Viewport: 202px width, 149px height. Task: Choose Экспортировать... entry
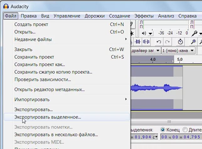coord(66,110)
